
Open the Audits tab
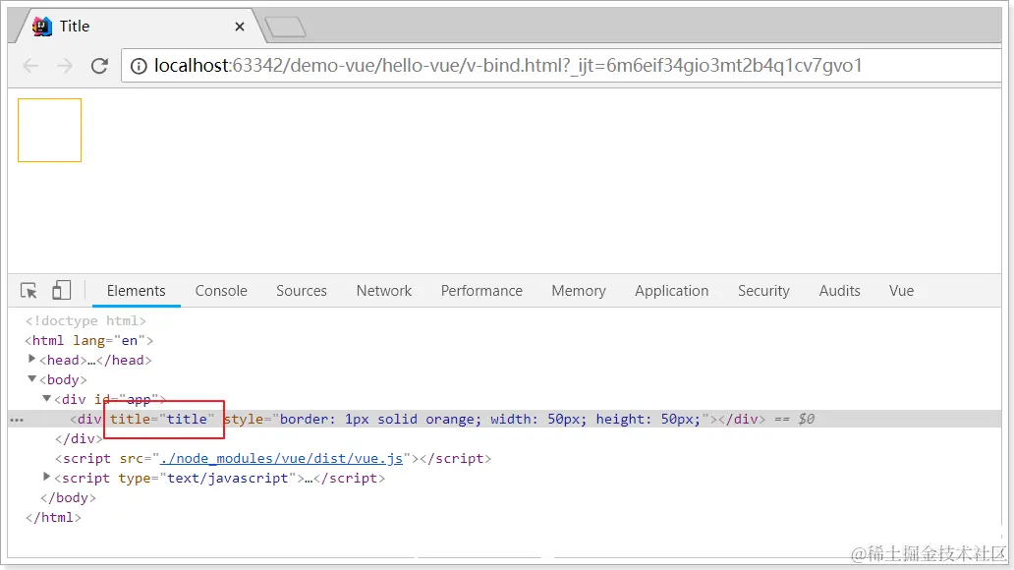pyautogui.click(x=839, y=291)
